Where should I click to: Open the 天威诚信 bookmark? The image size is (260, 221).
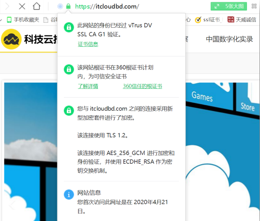242,20
